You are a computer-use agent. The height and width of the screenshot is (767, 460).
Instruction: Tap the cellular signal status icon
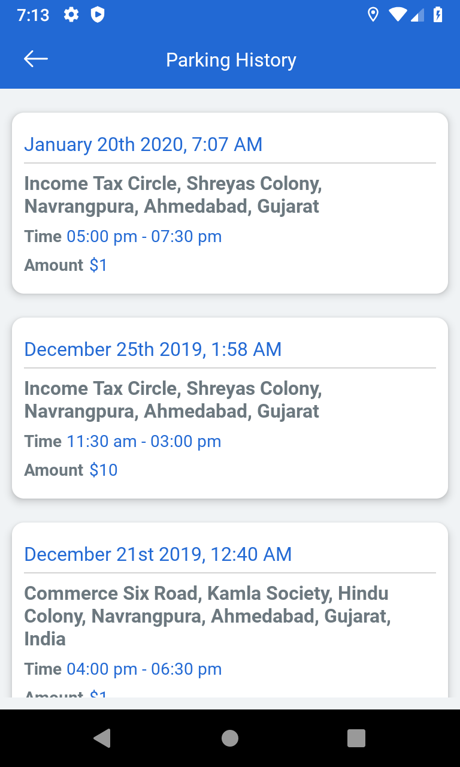coord(417,15)
